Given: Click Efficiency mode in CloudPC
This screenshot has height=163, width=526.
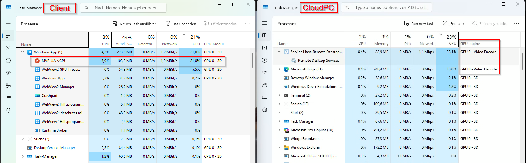Looking at the screenshot, I should coord(489,23).
